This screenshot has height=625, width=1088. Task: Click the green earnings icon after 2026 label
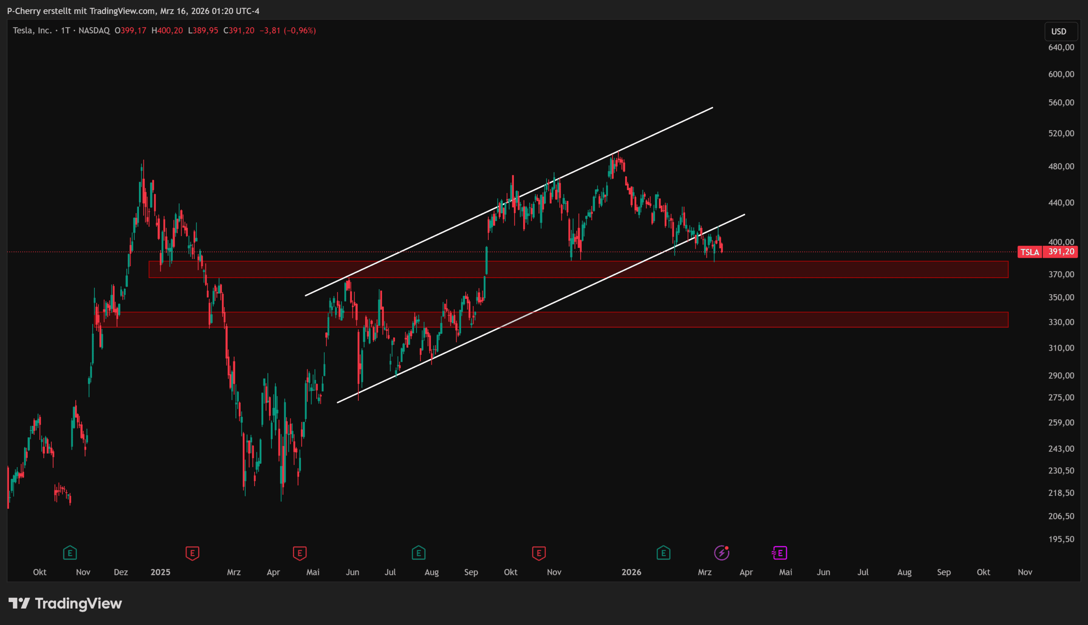(663, 553)
